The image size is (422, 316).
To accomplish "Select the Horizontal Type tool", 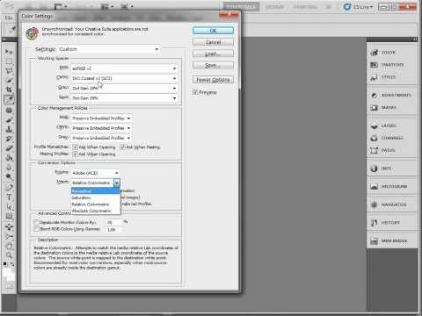I will click(9, 197).
